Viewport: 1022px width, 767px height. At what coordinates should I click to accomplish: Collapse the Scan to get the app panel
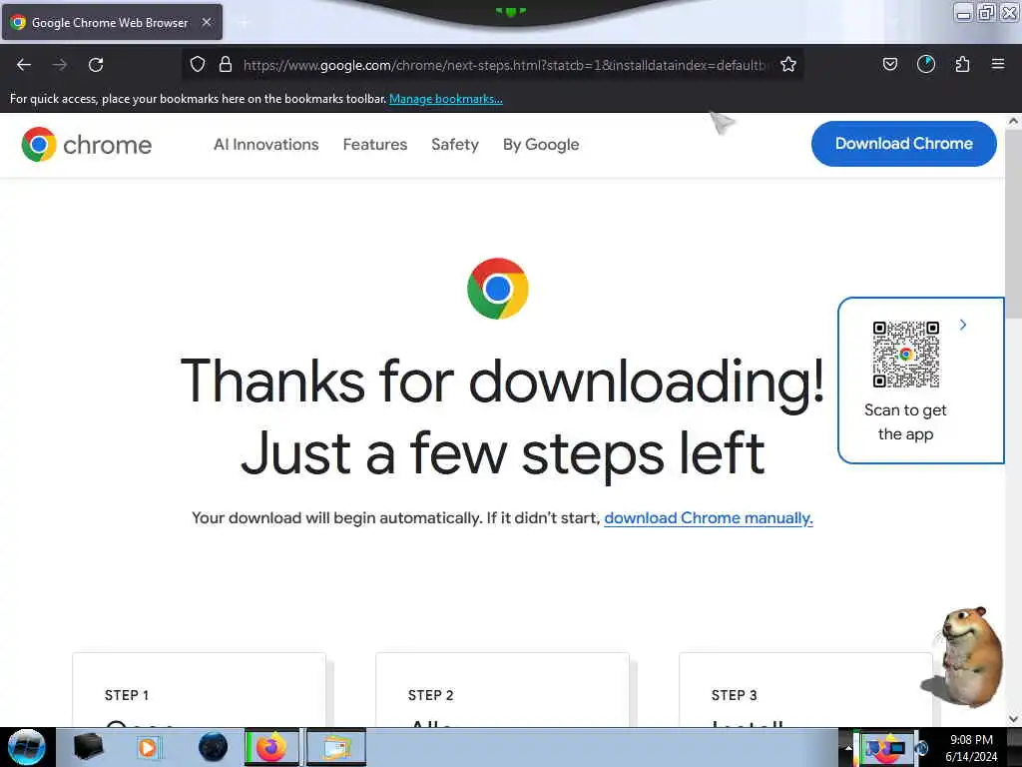963,325
